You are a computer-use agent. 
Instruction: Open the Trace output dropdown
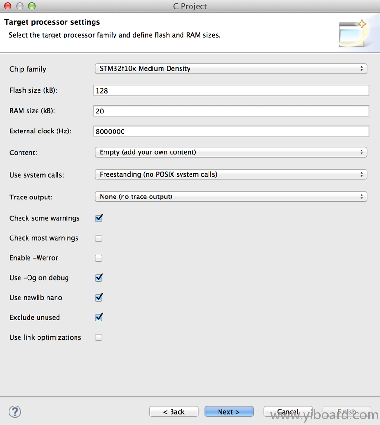point(231,197)
